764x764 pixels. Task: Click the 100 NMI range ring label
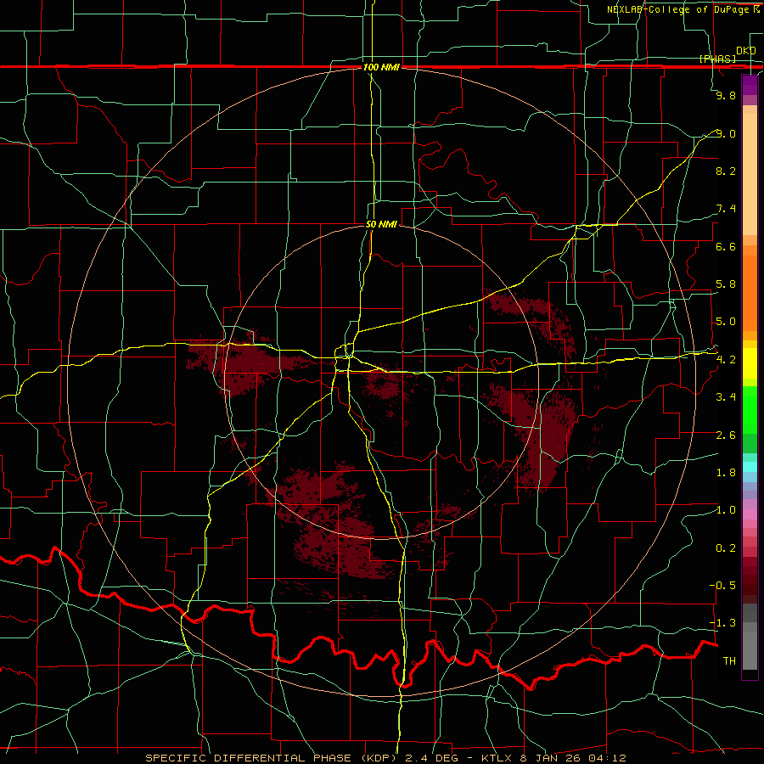click(x=381, y=67)
